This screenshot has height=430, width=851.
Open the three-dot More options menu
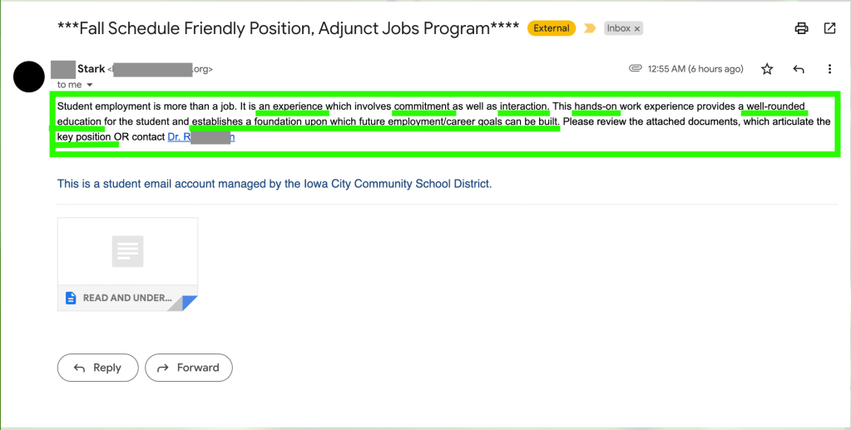click(829, 69)
